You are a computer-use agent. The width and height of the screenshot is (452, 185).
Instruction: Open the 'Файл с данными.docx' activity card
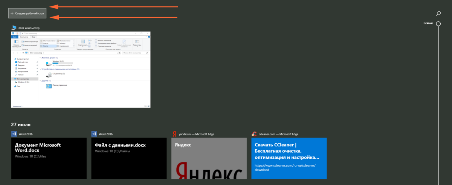[x=129, y=158]
